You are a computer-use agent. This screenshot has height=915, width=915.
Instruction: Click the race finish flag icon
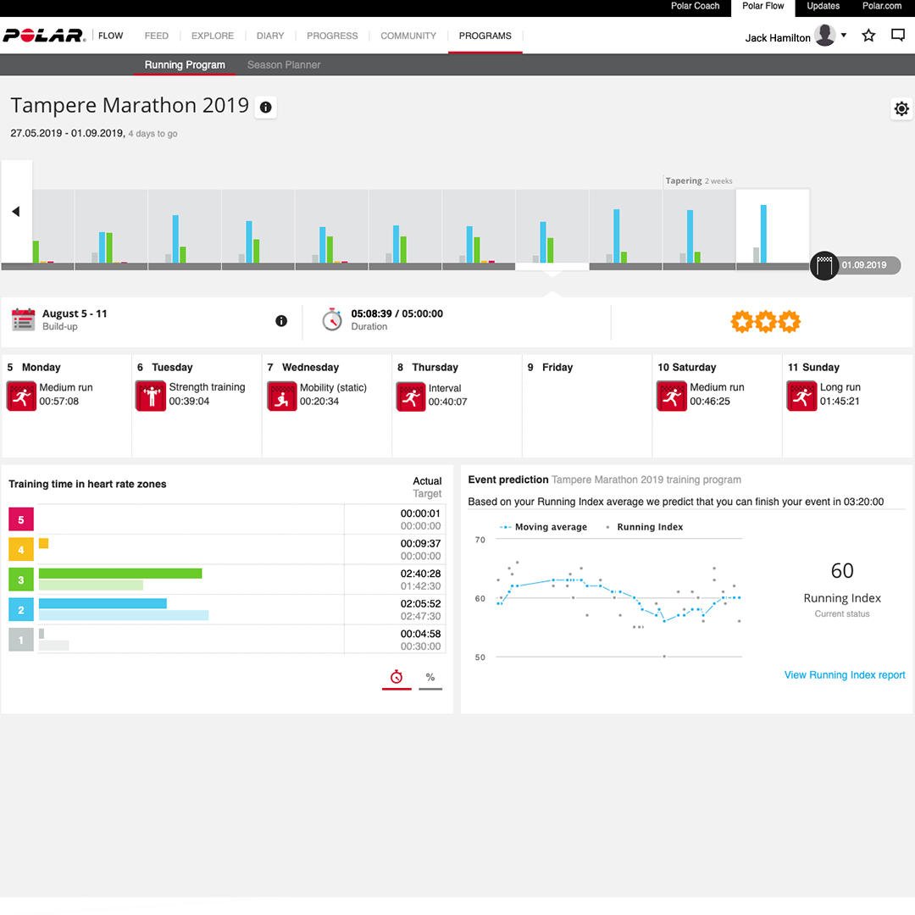[x=824, y=265]
